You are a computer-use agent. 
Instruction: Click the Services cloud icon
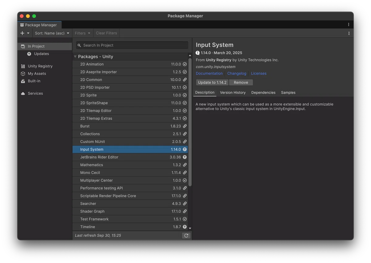tap(23, 93)
